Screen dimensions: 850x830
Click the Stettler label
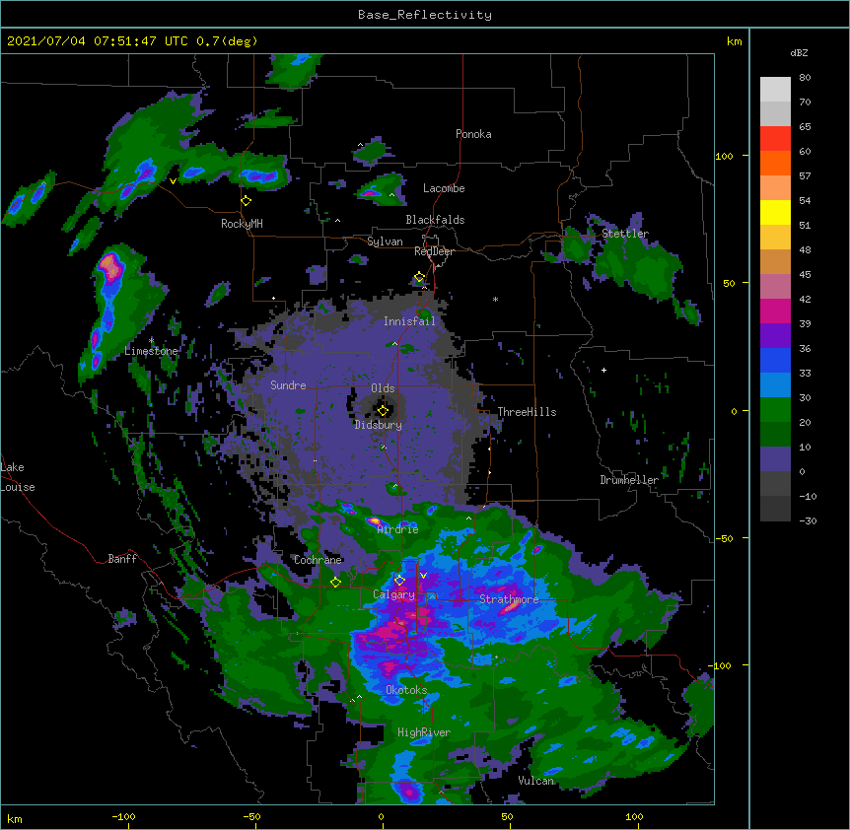(625, 234)
